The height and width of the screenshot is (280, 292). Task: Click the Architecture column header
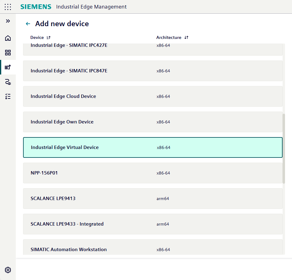tap(169, 37)
